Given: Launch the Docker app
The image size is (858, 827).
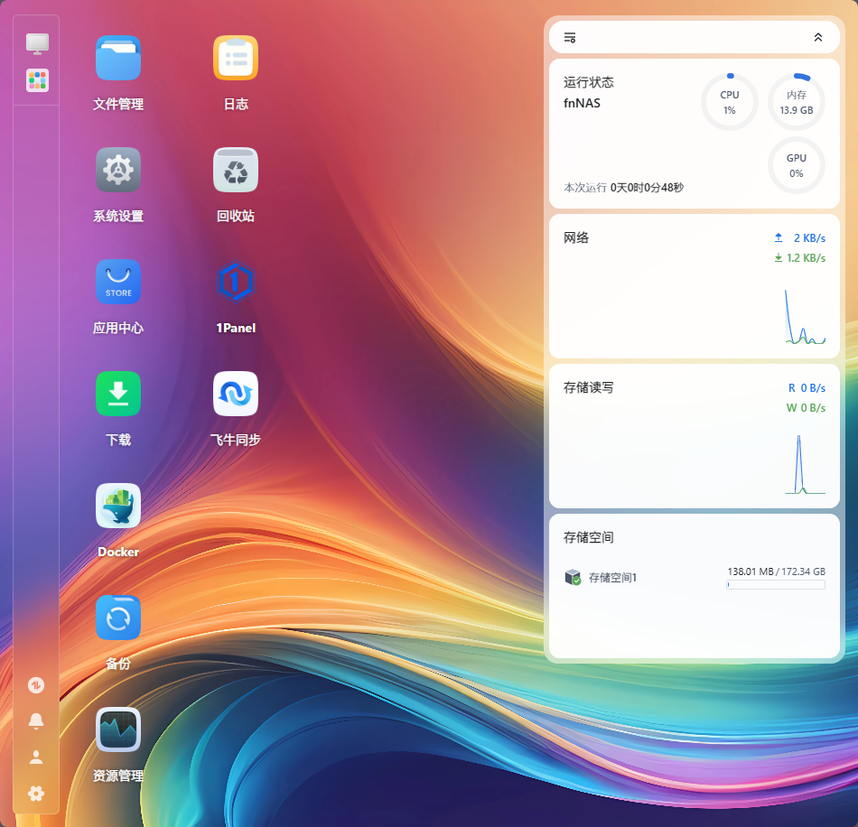Looking at the screenshot, I should tap(118, 506).
